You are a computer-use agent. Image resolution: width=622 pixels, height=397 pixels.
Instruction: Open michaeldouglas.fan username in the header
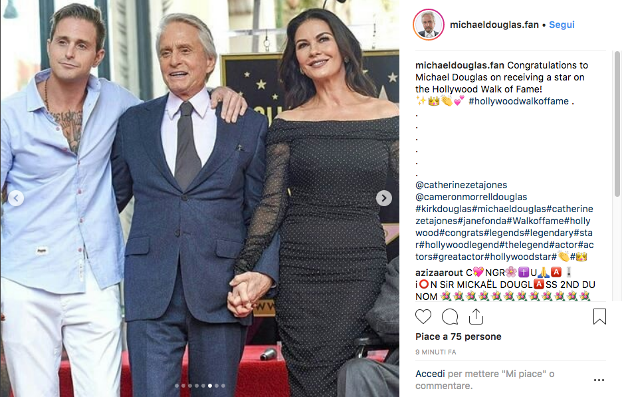[x=494, y=25]
